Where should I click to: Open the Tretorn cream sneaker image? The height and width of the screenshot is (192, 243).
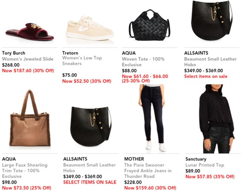point(90,28)
